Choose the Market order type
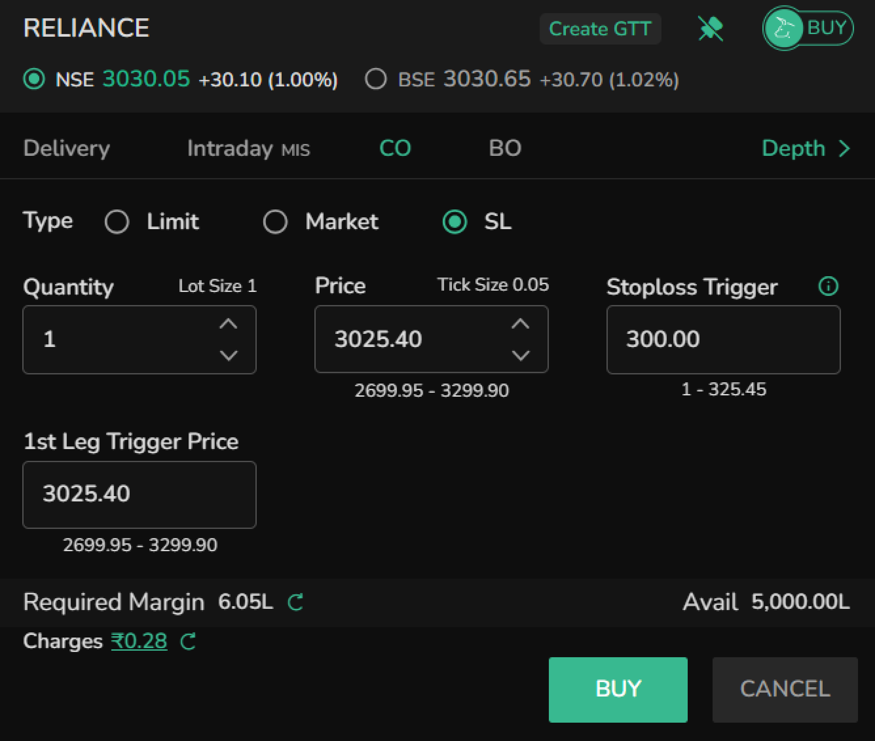 pos(275,221)
